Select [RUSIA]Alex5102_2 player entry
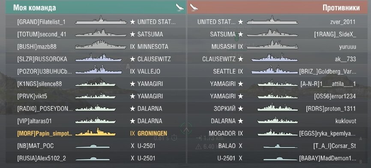 pos(96,158)
